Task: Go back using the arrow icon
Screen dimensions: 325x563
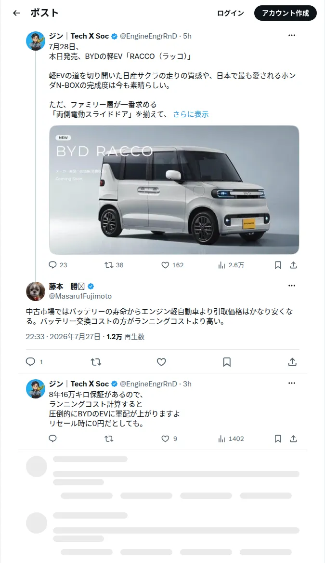Action: 16,14
